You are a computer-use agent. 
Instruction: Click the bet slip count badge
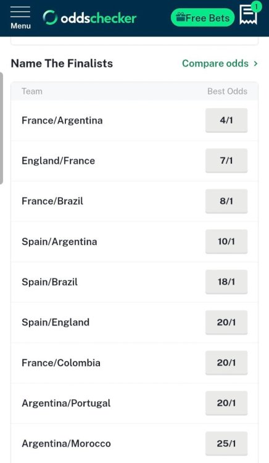tap(256, 7)
